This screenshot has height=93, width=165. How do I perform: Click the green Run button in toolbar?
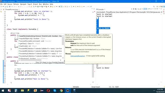(x=38, y=6)
